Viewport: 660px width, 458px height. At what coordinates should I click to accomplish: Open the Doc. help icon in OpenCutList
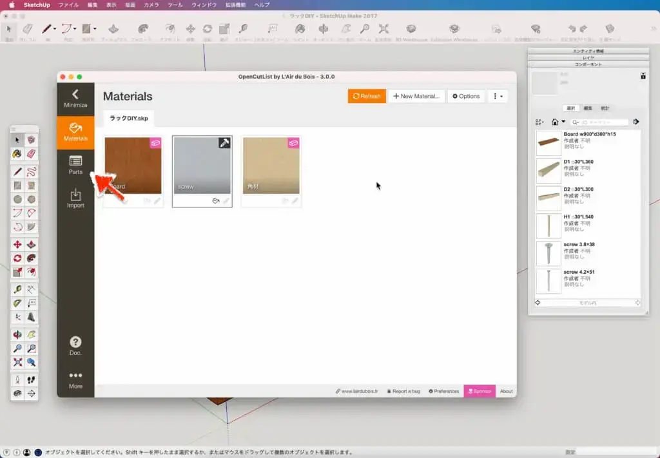click(x=75, y=346)
